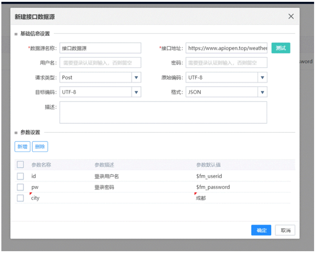
Task: Expand the 格式 JSON dropdown arrow
Action: tap(262, 92)
